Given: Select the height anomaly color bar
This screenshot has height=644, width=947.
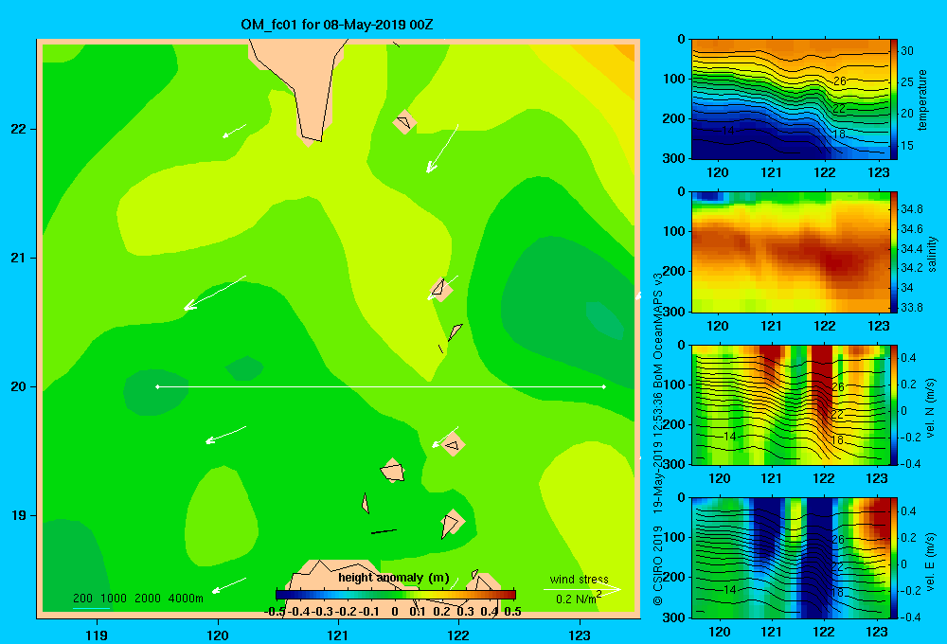Looking at the screenshot, I should point(396,595).
